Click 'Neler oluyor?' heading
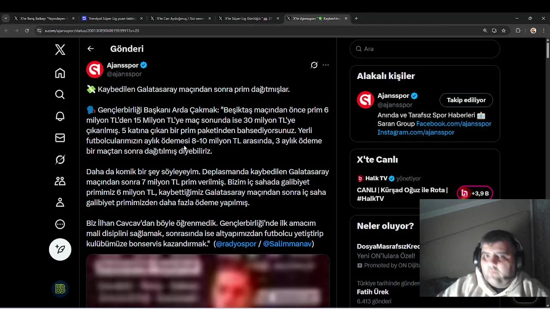 point(385,226)
